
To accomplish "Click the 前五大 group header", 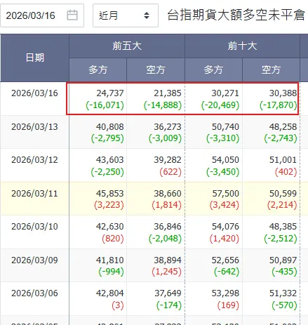I will [x=127, y=46].
